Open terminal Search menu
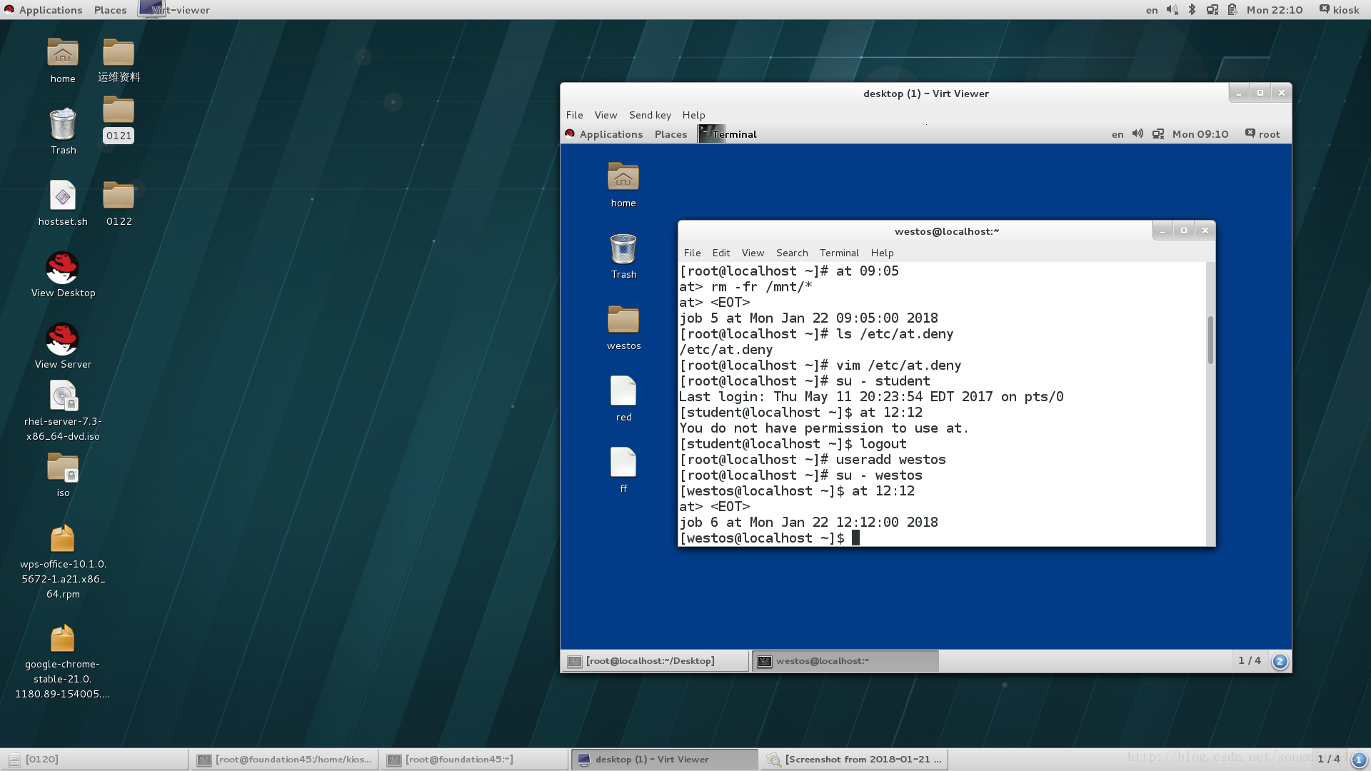Viewport: 1371px width, 771px height. [x=792, y=253]
